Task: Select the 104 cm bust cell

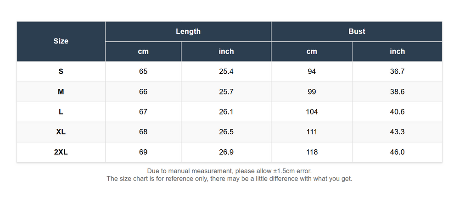Action: click(x=312, y=112)
